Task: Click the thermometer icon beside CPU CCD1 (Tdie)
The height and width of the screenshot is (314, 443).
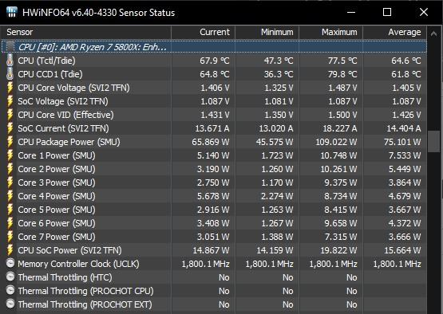Action: 10,74
